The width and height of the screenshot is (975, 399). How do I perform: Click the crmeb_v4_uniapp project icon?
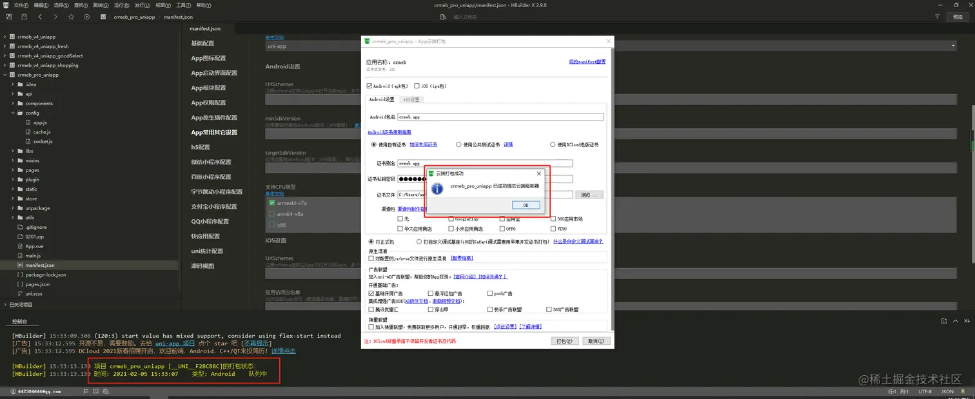click(x=12, y=37)
